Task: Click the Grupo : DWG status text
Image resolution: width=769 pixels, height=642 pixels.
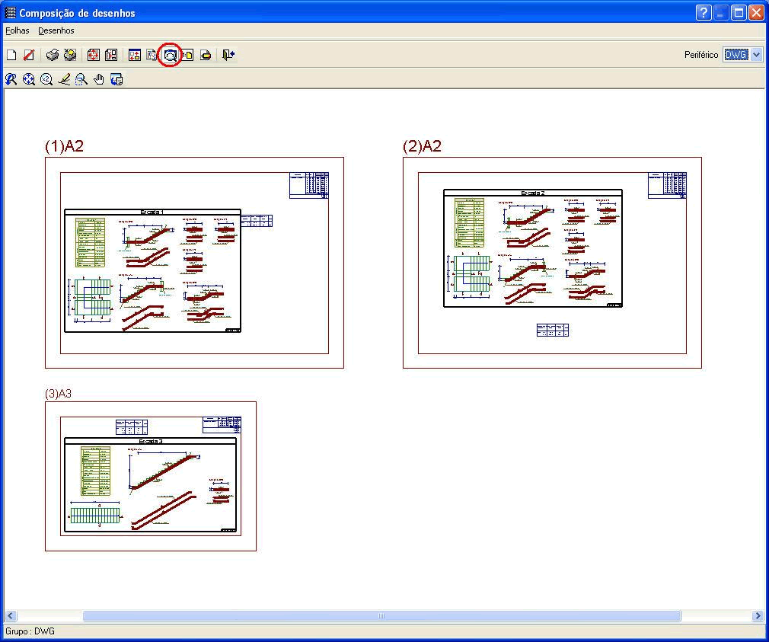Action: [x=30, y=631]
